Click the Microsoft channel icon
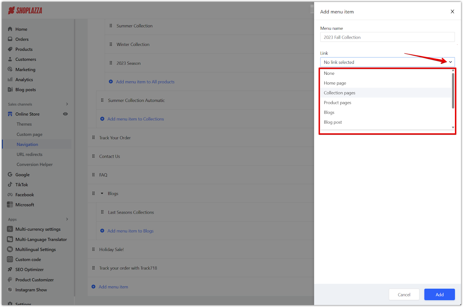Viewport: 463px width, 307px height. click(10, 204)
